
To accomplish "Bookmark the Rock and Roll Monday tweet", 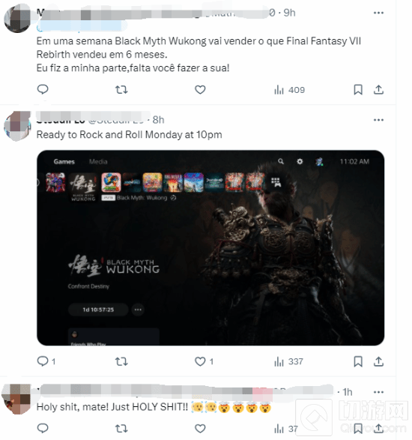I will (358, 361).
